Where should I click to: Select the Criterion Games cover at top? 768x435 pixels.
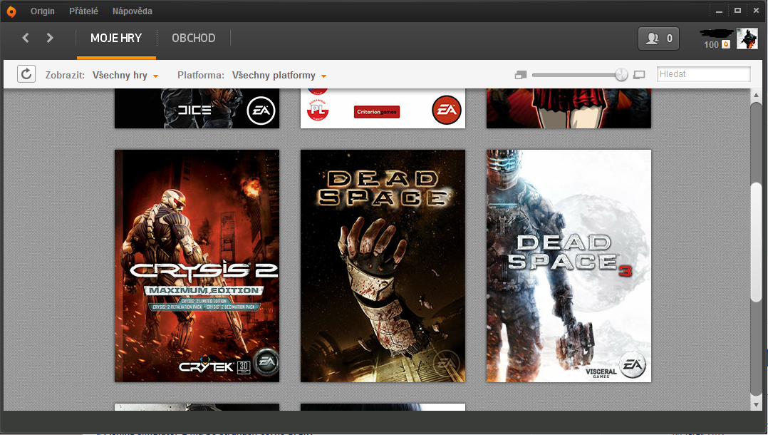click(383, 108)
